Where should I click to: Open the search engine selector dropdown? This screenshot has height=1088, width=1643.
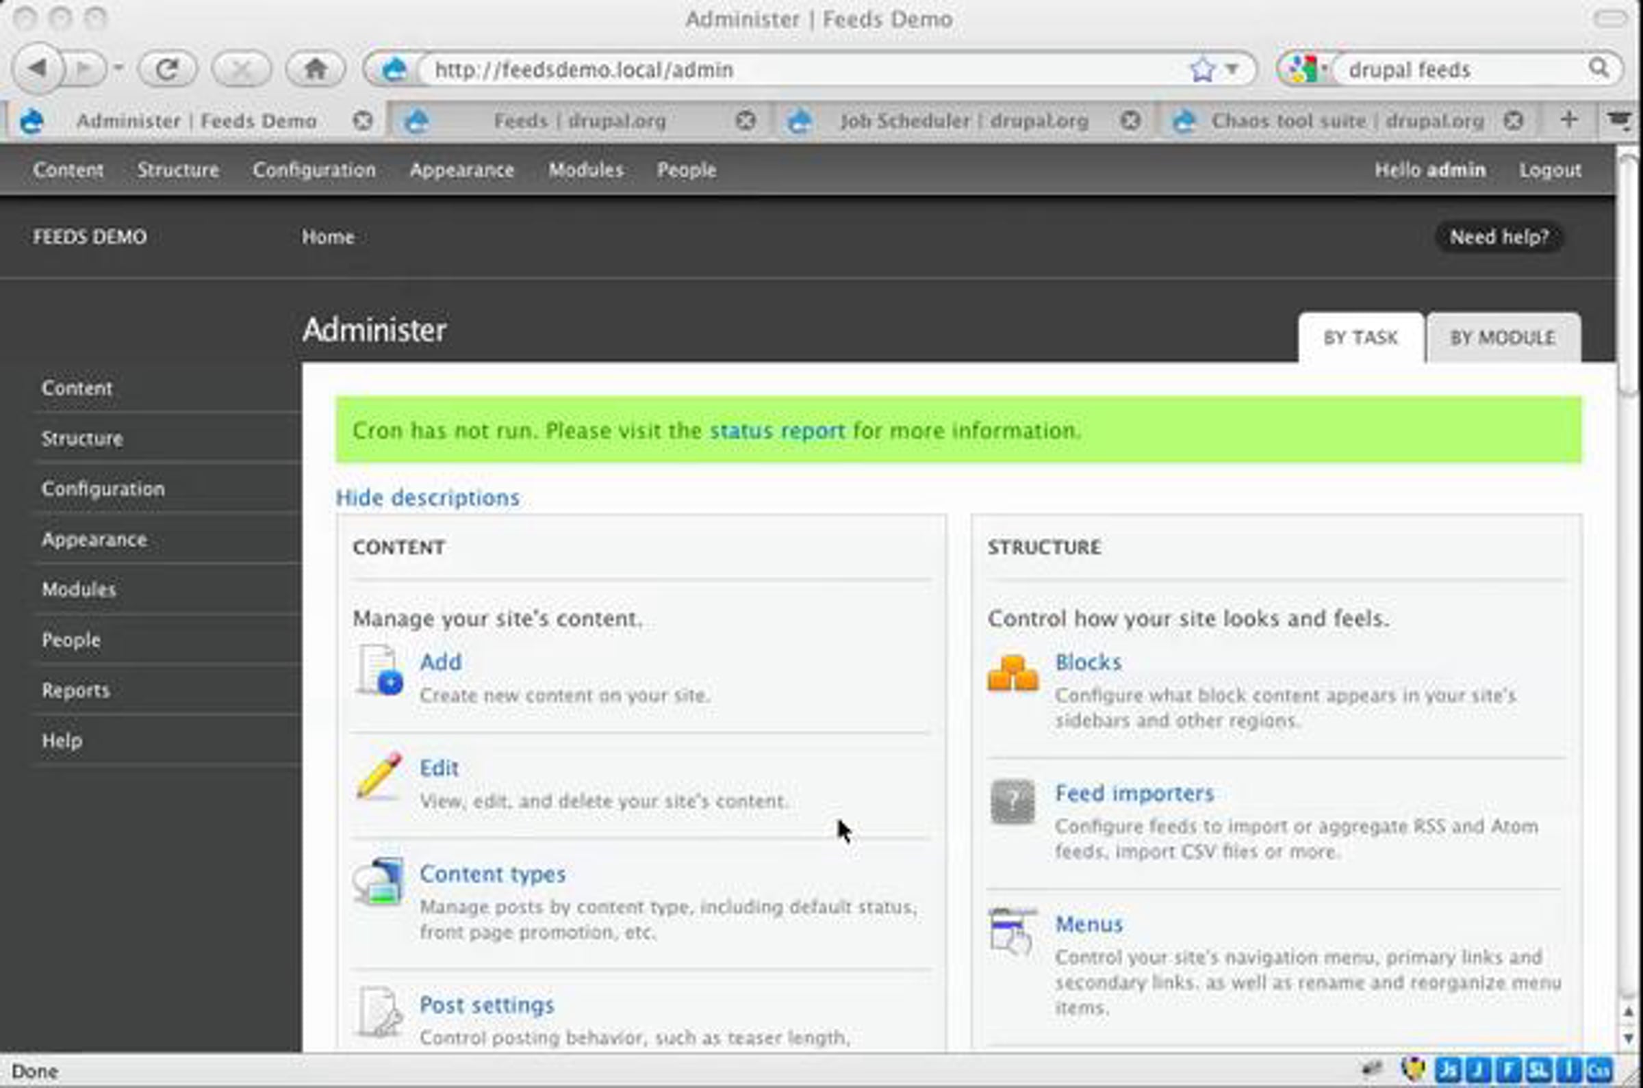[x=1308, y=69]
